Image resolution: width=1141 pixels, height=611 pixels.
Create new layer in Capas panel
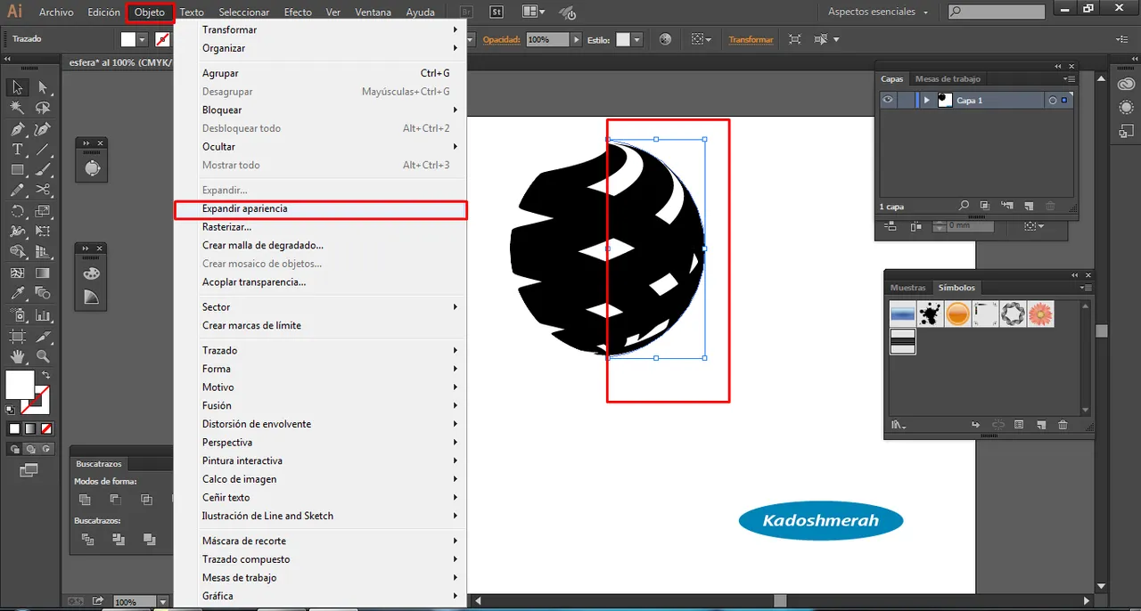click(x=1029, y=206)
